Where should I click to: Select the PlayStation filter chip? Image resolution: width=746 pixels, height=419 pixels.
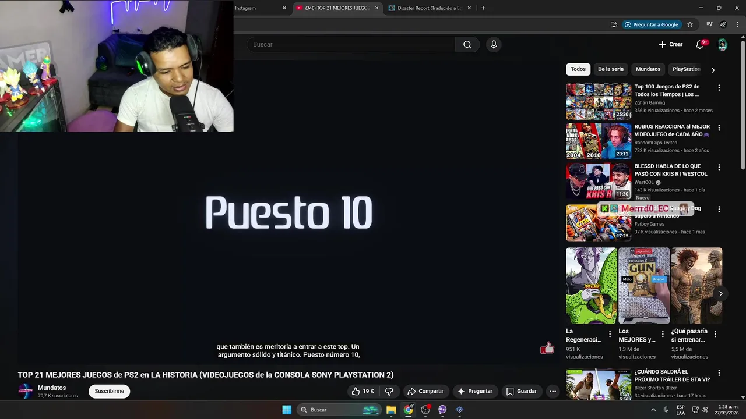(x=686, y=69)
